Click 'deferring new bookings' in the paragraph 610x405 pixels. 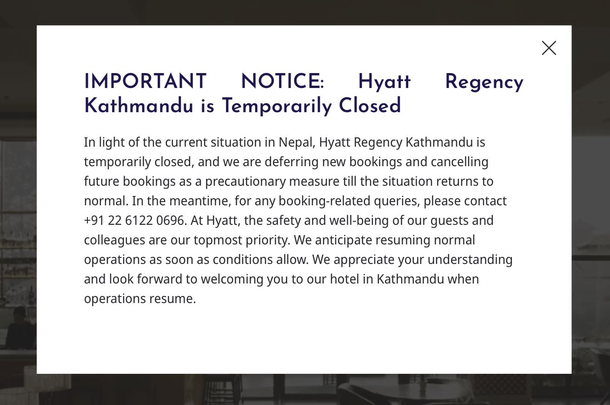pyautogui.click(x=326, y=162)
